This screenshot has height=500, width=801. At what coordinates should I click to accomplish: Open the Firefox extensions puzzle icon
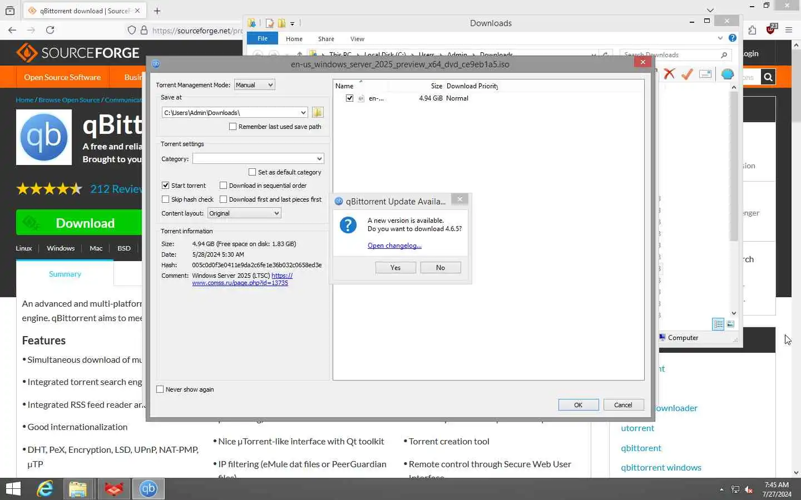coord(752,30)
